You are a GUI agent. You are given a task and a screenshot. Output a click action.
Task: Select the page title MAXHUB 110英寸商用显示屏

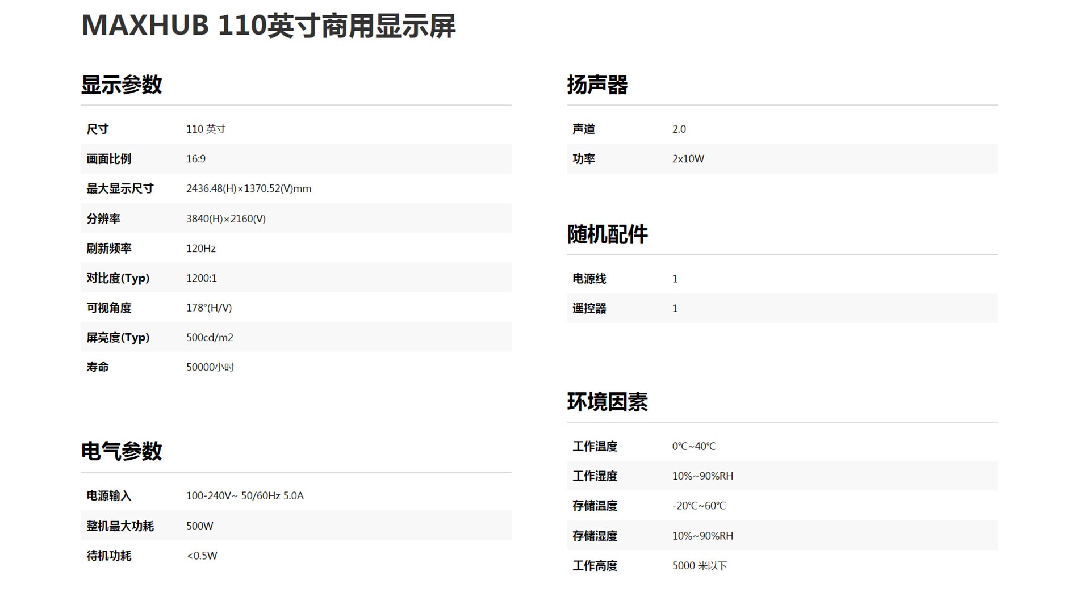click(x=268, y=26)
